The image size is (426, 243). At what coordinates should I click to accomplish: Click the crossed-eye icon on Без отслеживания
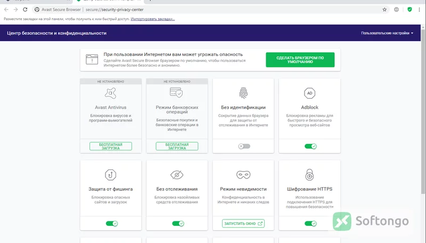[177, 175]
